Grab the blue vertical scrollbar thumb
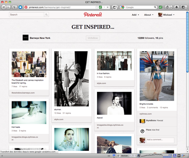Image resolution: width=189 pixels, height=158 pixels. click(187, 42)
